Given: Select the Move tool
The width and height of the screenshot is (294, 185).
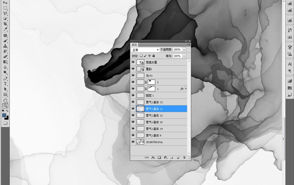Looking at the screenshot, I should [x=5, y=3].
